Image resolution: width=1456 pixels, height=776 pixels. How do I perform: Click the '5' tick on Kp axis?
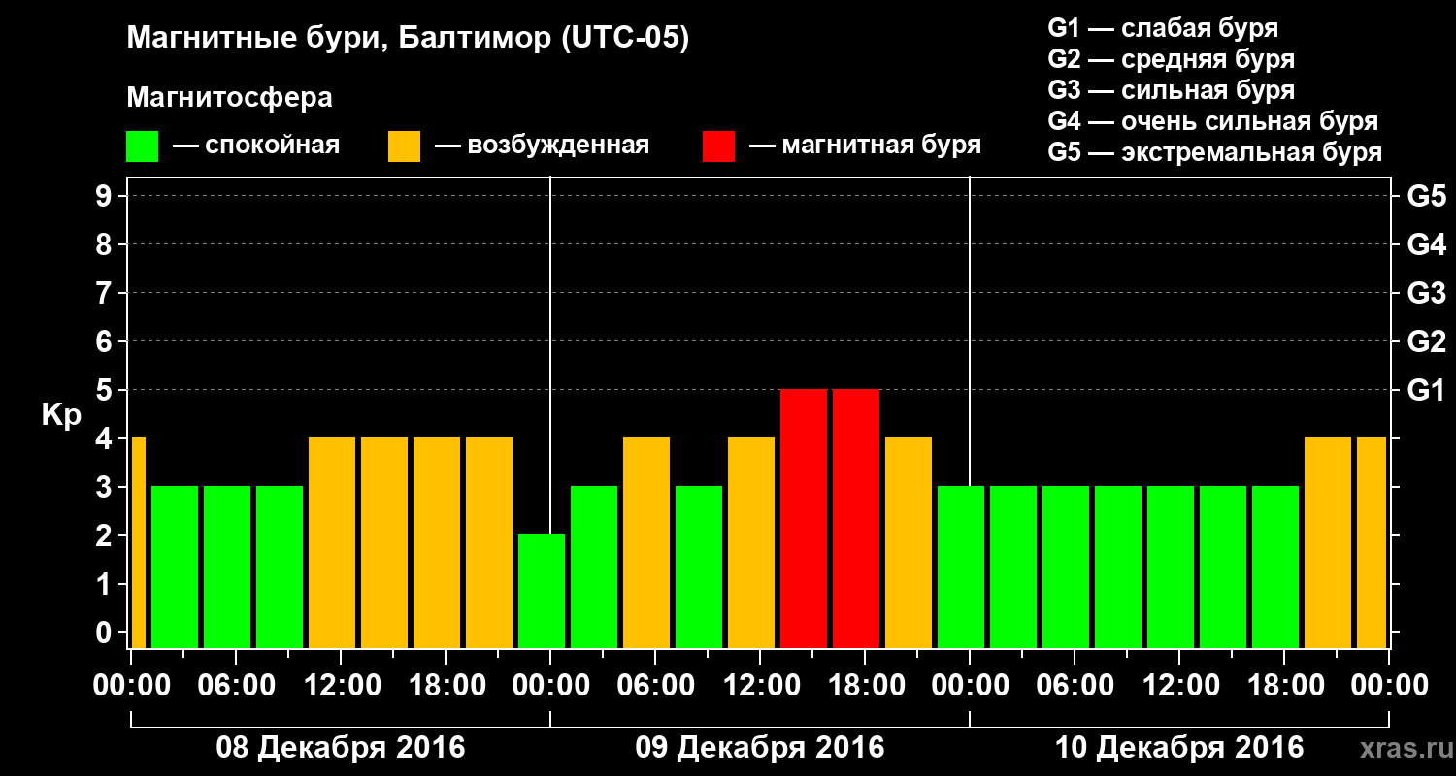[x=106, y=390]
